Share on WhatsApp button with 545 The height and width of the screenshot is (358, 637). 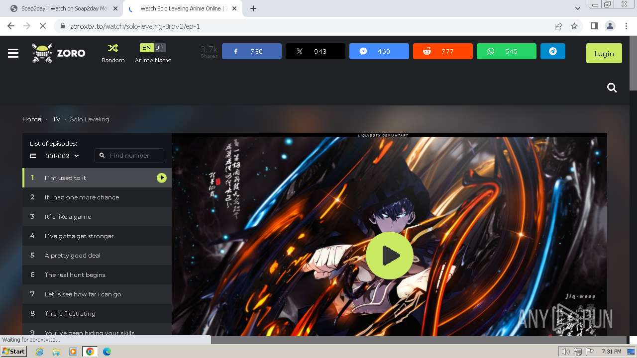(x=507, y=51)
